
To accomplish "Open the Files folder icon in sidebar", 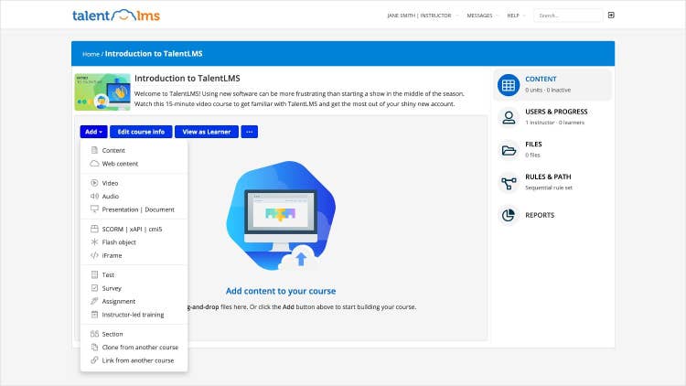I will point(509,150).
